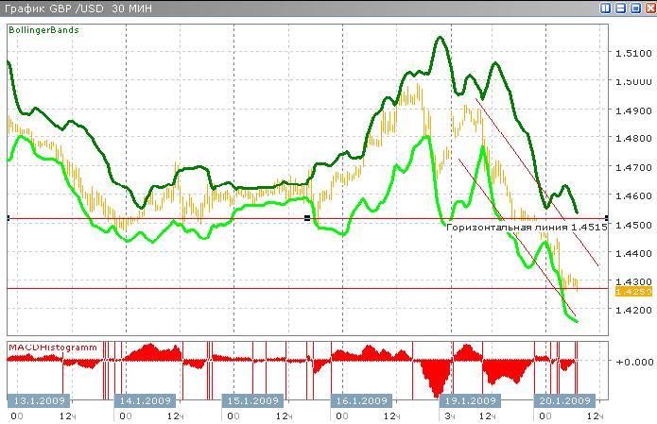Click the middle handle of horizontal line
Image resolution: width=657 pixels, height=424 pixels.
[x=307, y=218]
